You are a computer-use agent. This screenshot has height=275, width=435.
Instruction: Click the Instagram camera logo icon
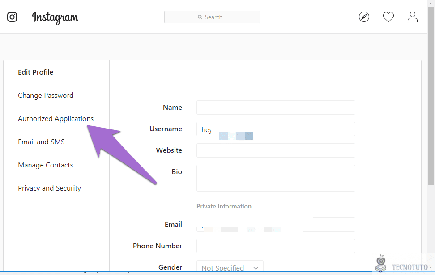12,17
